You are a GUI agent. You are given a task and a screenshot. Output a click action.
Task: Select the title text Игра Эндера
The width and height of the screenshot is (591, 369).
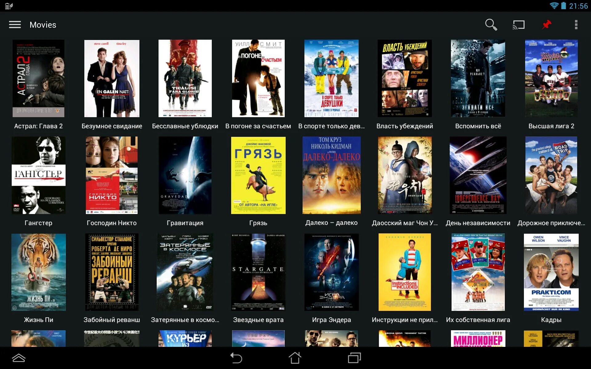[332, 320]
